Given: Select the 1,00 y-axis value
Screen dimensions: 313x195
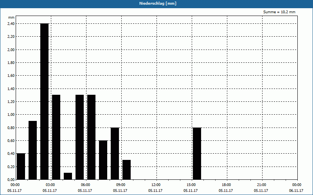Looking at the screenshot, I should point(11,115).
